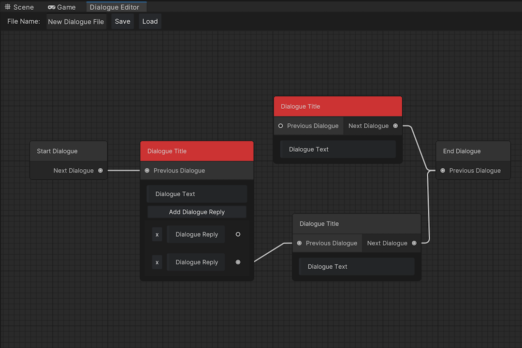Click the Game tab controller icon
This screenshot has height=348, width=522.
(x=52, y=7)
